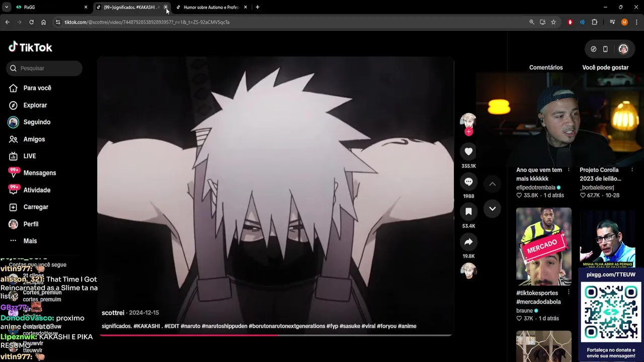This screenshot has height=362, width=644.
Task: Open the red extension icon in toolbar
Action: click(570, 22)
